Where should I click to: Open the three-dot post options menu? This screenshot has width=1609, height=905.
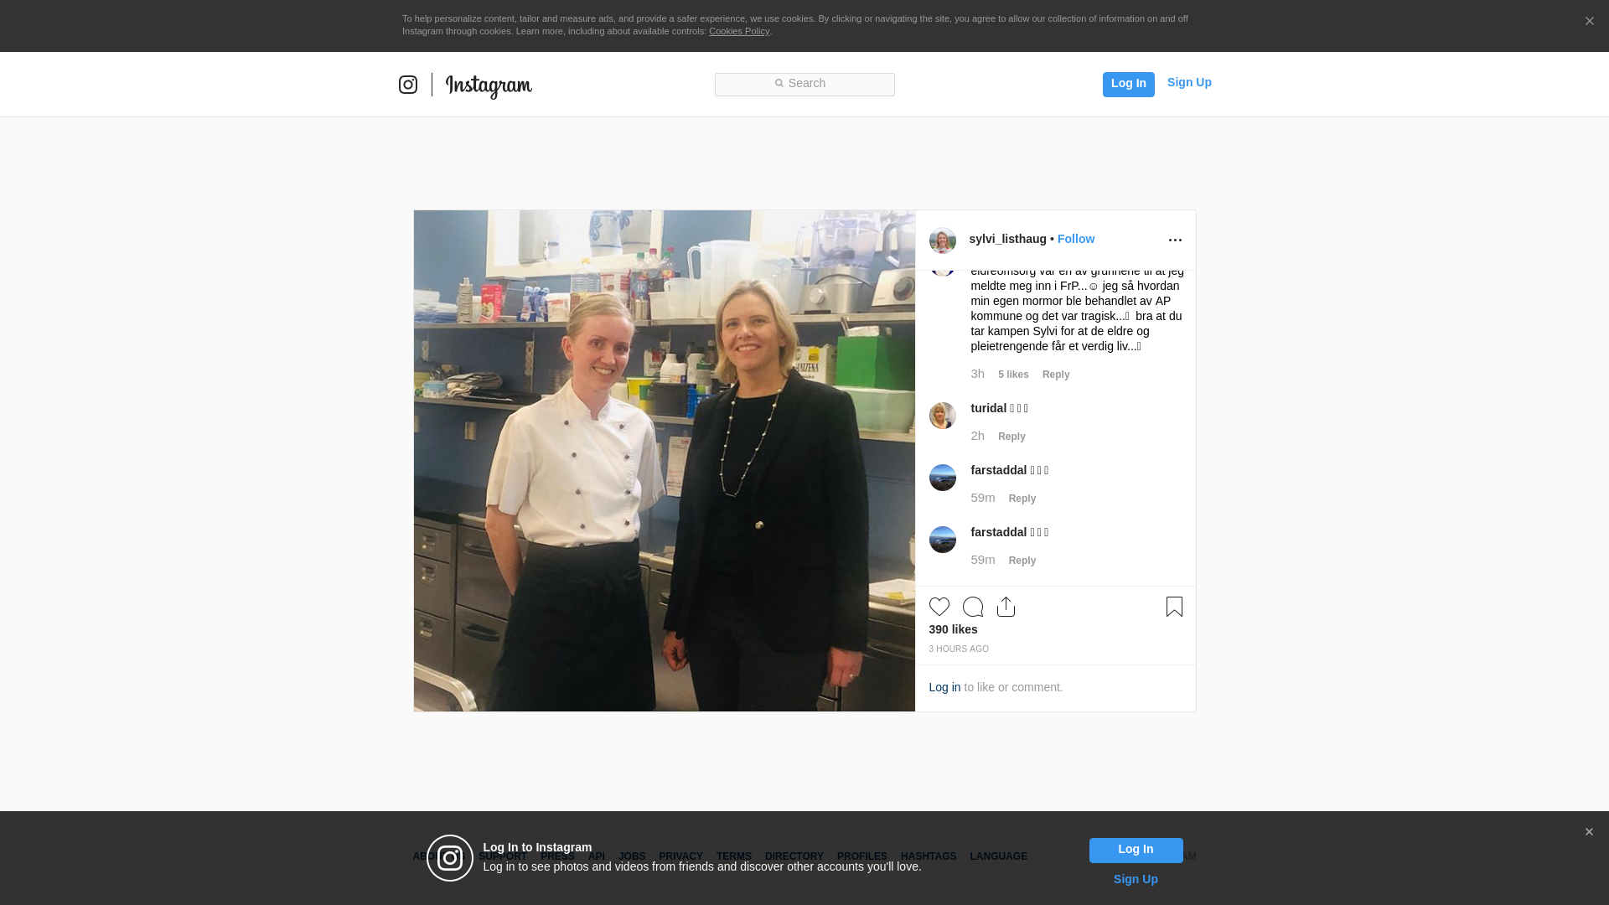[x=1175, y=240]
